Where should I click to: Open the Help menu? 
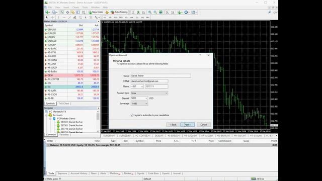[105, 8]
